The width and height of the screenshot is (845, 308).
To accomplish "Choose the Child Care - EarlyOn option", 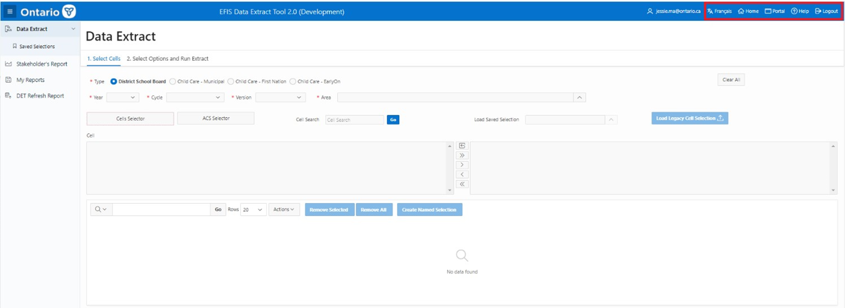I will click(x=293, y=81).
